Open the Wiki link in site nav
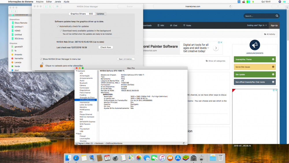Image resolution: width=289 pixels, height=163 pixels. coord(161,25)
